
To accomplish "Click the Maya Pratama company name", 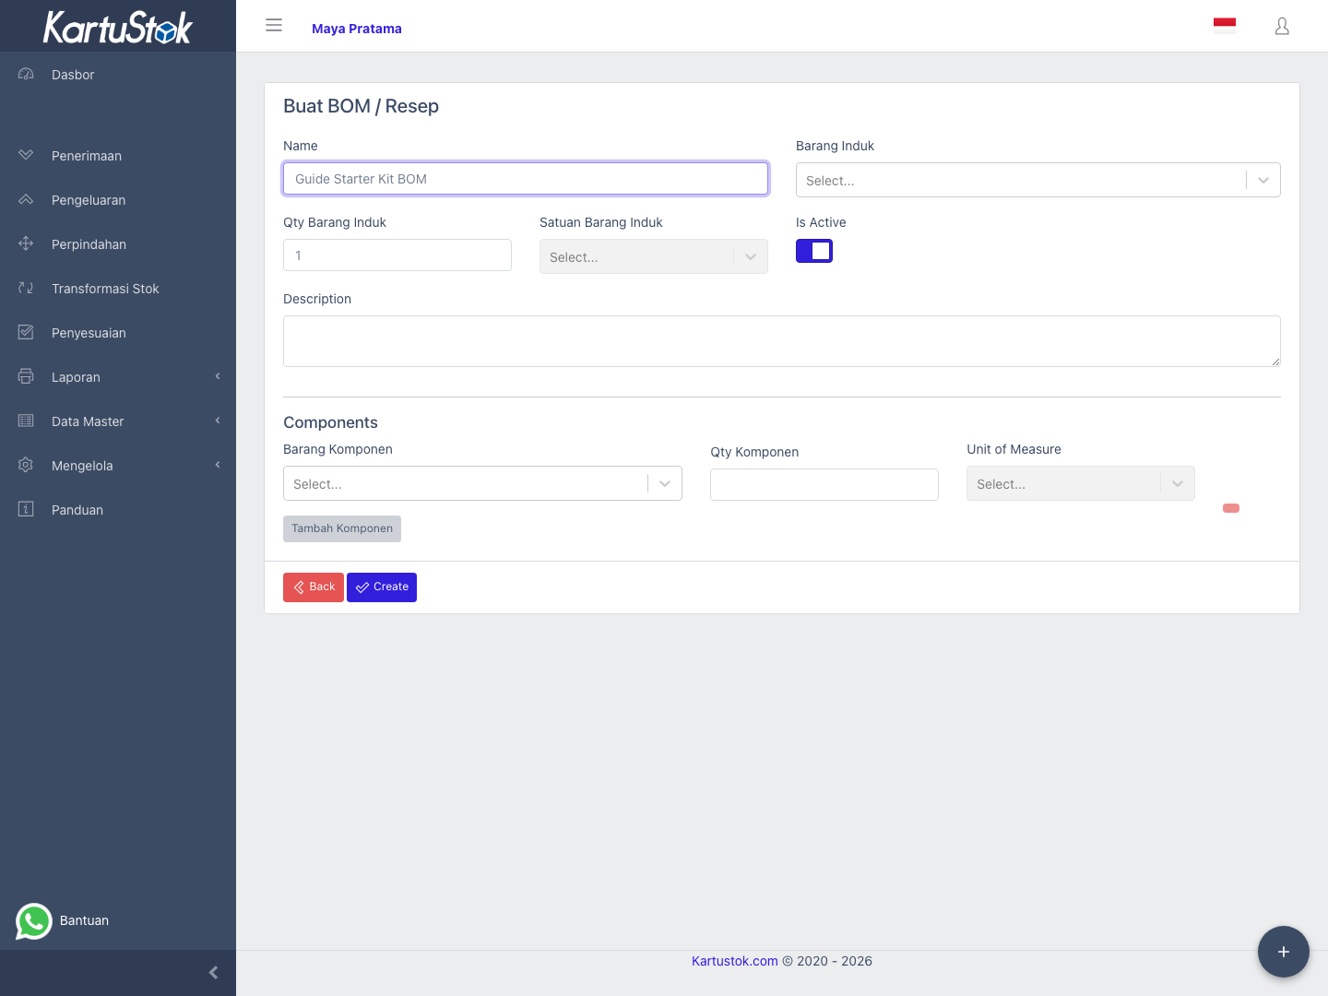I will click(357, 29).
